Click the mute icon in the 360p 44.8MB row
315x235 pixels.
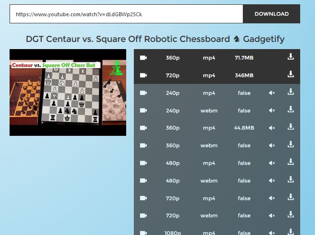(x=272, y=128)
